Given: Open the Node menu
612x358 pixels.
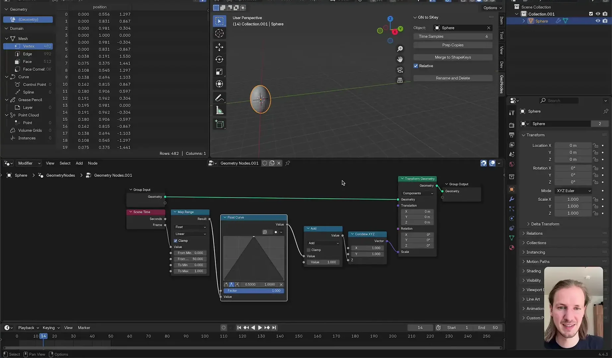Looking at the screenshot, I should click(93, 163).
